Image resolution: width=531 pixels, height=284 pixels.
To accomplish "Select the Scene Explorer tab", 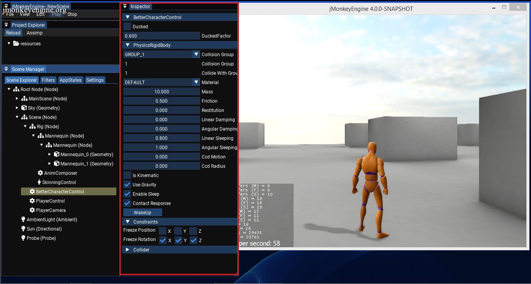I will point(22,80).
